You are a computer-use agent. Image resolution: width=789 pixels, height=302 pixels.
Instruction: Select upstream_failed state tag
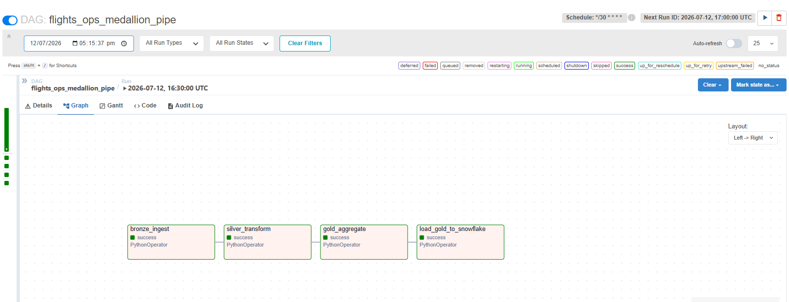tap(735, 66)
